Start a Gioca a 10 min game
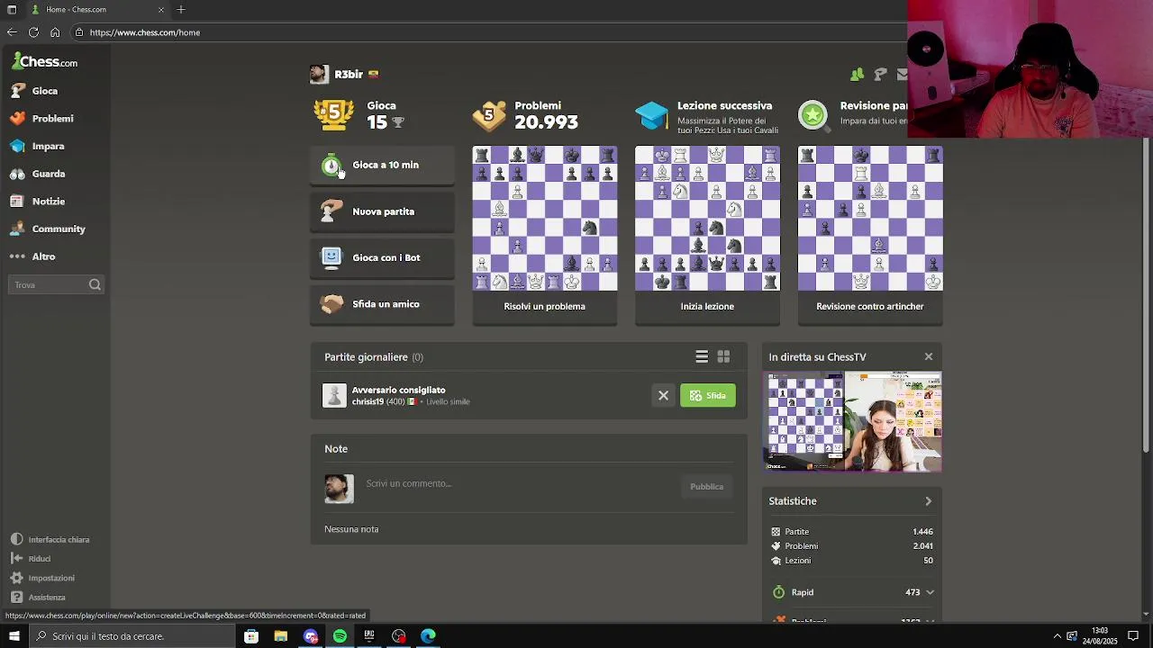The height and width of the screenshot is (648, 1153). coord(383,166)
